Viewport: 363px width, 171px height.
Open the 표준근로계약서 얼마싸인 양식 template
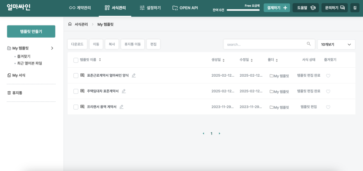107,76
